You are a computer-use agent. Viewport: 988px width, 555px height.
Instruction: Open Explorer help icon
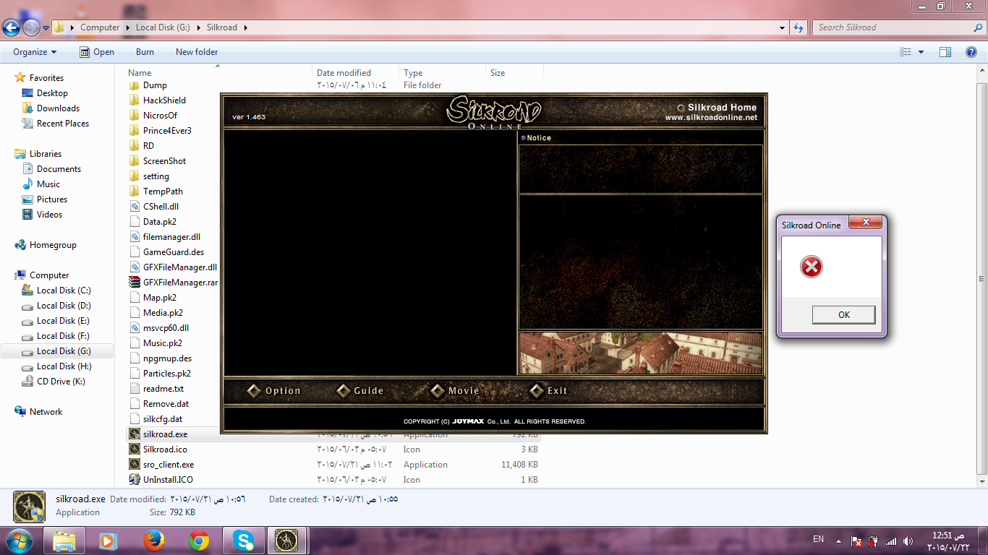[x=971, y=52]
